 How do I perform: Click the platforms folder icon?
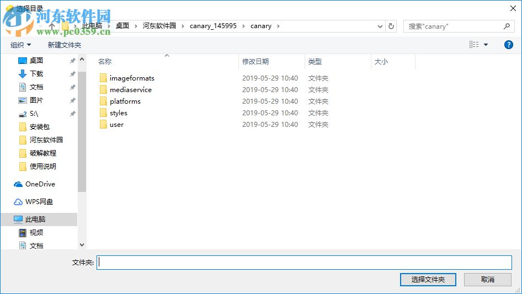103,101
